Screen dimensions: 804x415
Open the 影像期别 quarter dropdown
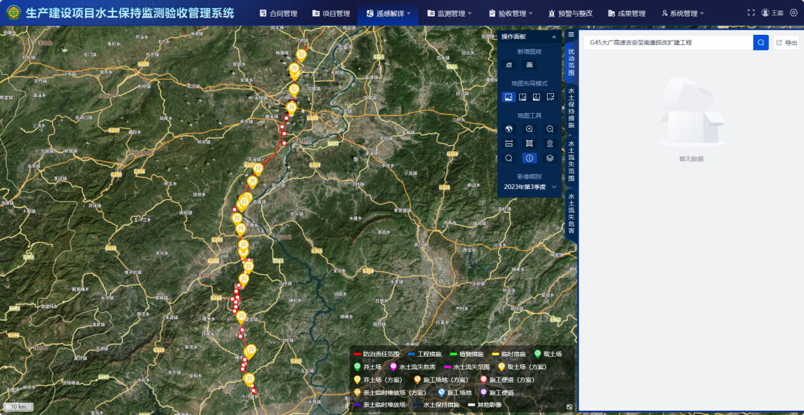tap(529, 187)
